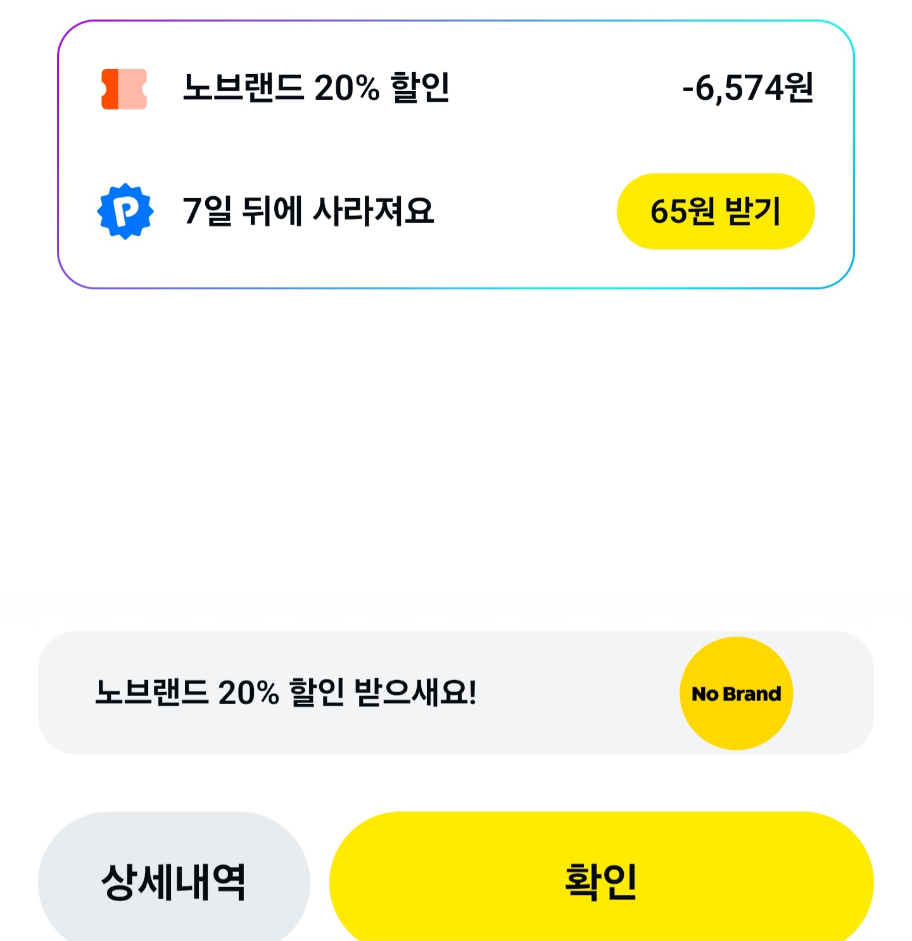This screenshot has width=912, height=941.
Task: Open the 노브랜드 20% 할인 받으세요! banner
Action: click(x=456, y=693)
